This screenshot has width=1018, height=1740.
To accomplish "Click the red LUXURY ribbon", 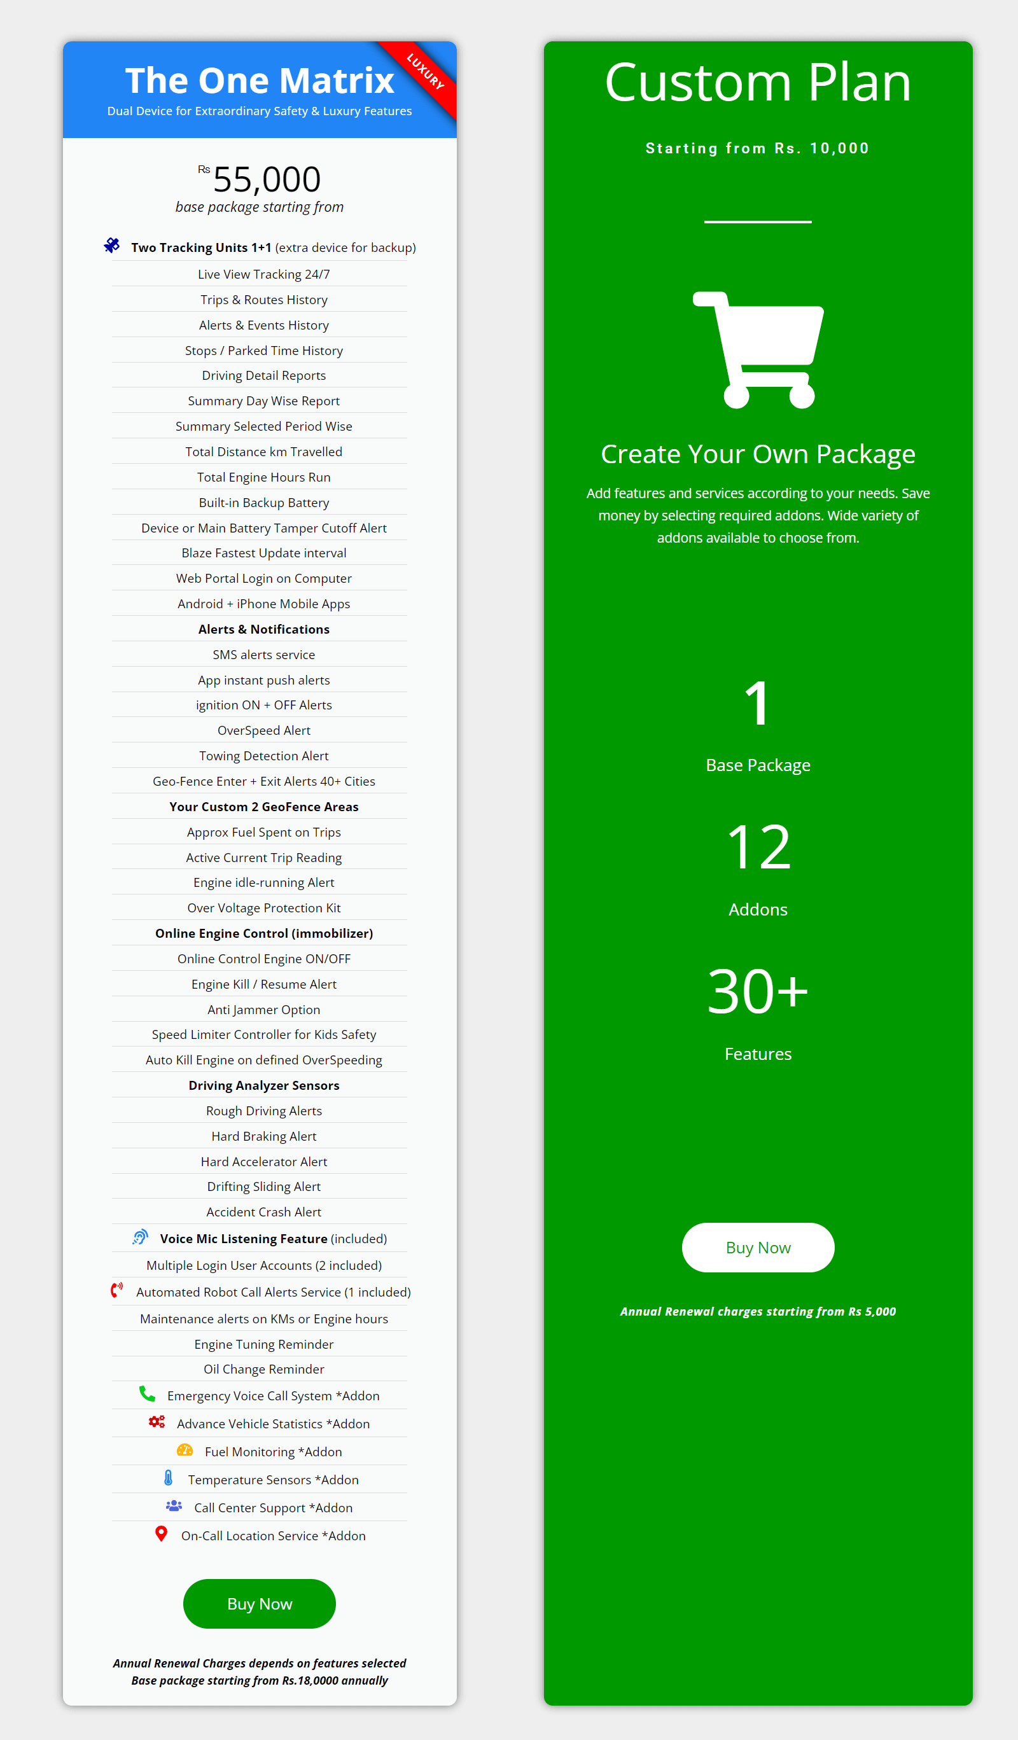I will click(x=425, y=71).
